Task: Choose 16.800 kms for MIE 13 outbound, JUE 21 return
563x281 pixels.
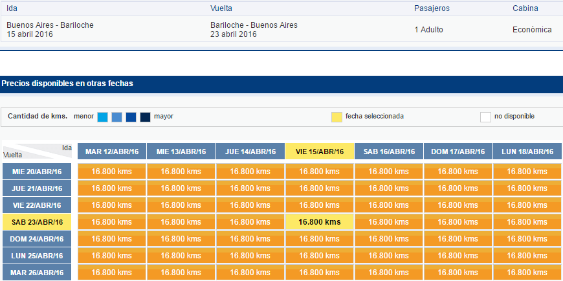Action: pos(181,188)
